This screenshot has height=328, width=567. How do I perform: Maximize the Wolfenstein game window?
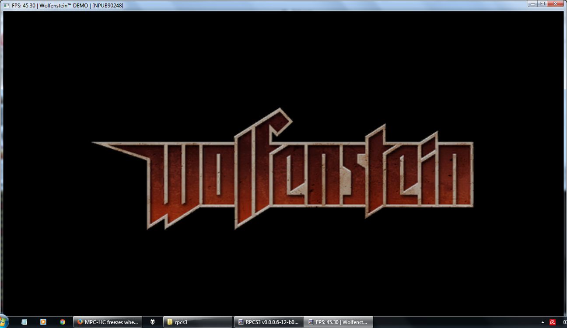tap(542, 3)
